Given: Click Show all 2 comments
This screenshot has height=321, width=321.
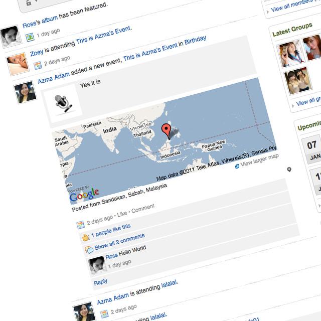Looking at the screenshot, I should point(119,242).
